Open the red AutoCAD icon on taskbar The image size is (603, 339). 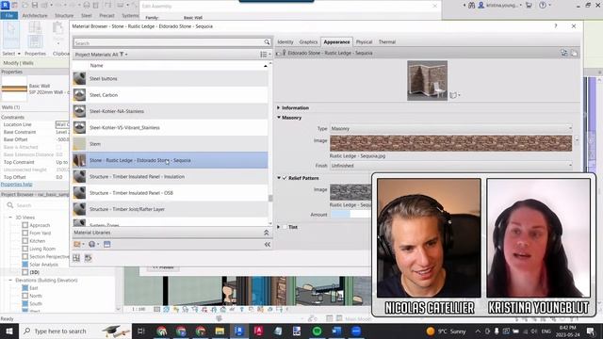[x=258, y=331]
